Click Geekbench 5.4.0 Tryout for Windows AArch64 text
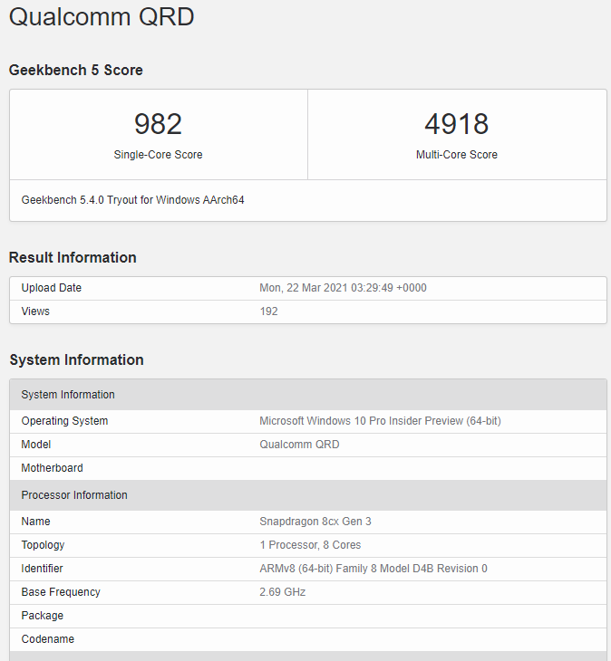This screenshot has width=611, height=661. [x=133, y=200]
